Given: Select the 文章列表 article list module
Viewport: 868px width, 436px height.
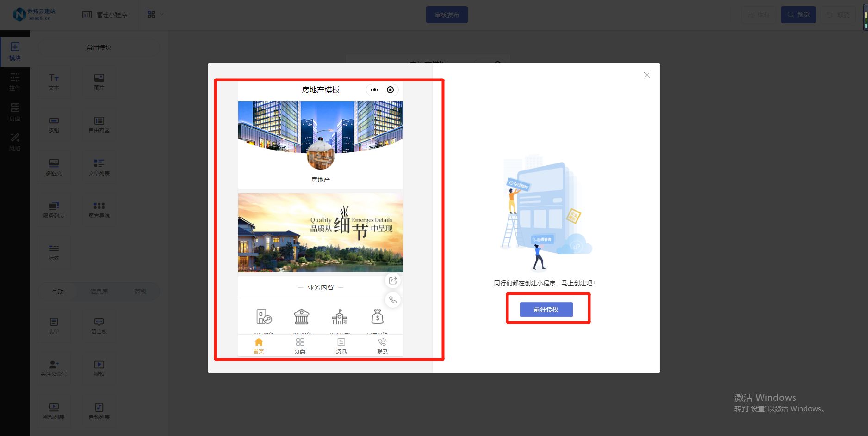Looking at the screenshot, I should coord(99,167).
